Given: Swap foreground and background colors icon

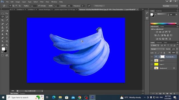Looking at the screenshot, I should 6,48.
